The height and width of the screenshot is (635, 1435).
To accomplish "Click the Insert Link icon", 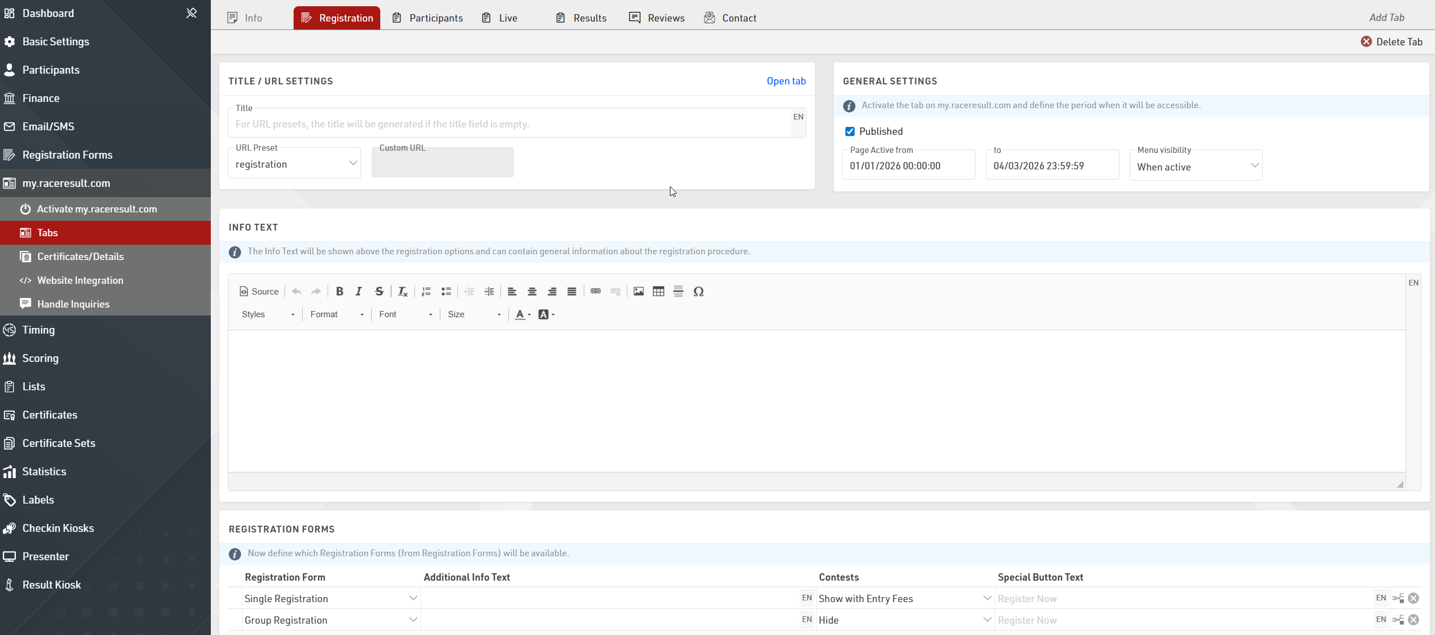I will [x=595, y=291].
